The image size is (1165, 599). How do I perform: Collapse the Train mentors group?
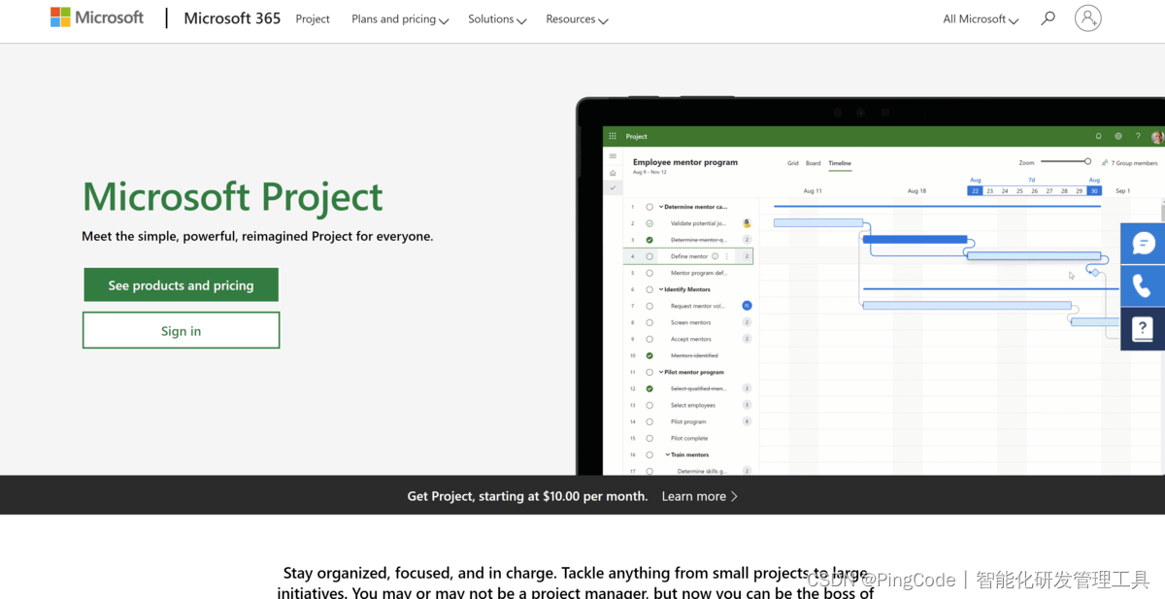(668, 454)
